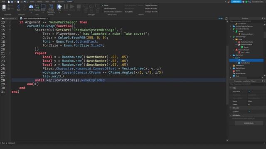
Task: Collapse the ServerStorage tree node
Action: coord(231,37)
